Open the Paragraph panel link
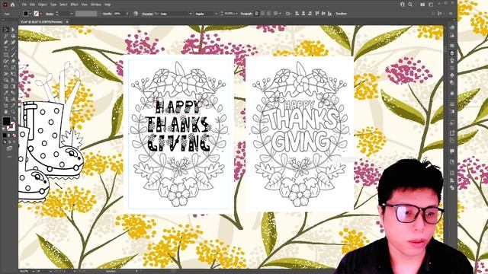Image resolution: width=488 pixels, height=274 pixels. coord(246,14)
